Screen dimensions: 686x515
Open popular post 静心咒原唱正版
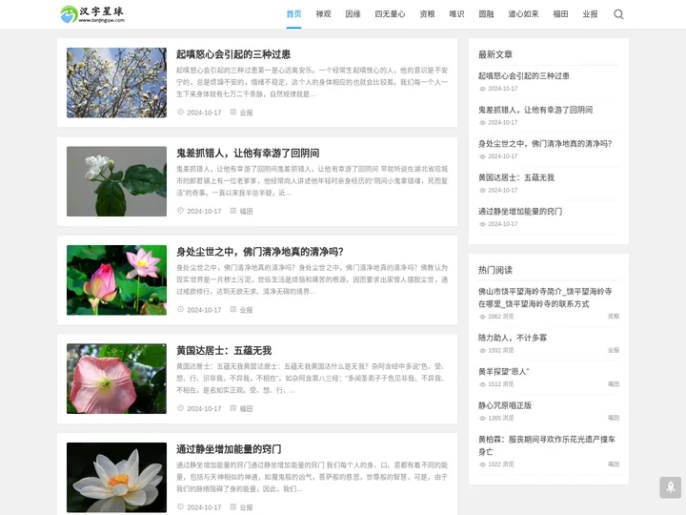click(x=505, y=405)
